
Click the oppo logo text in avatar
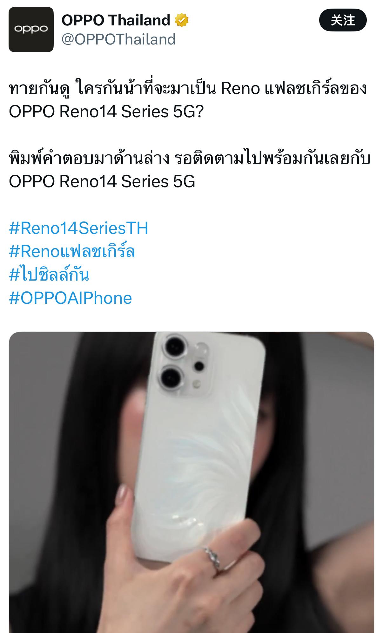[31, 29]
